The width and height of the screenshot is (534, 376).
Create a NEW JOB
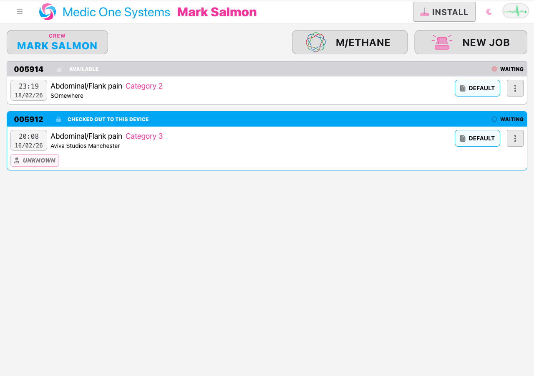[471, 42]
